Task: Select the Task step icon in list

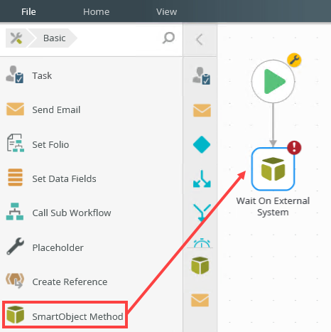Action: pos(15,75)
